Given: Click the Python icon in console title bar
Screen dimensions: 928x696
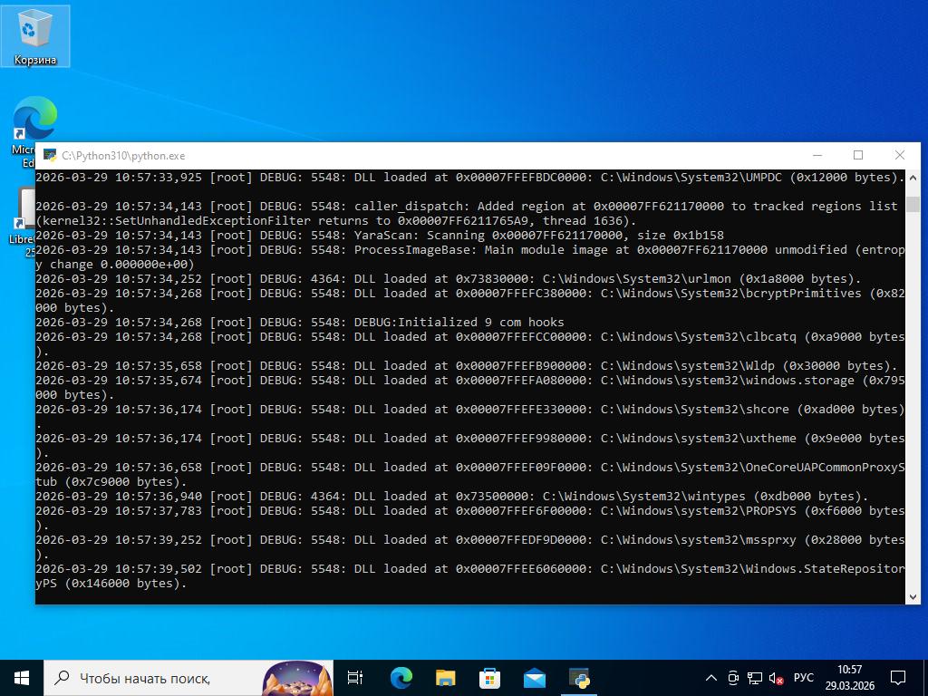Looking at the screenshot, I should click(50, 155).
